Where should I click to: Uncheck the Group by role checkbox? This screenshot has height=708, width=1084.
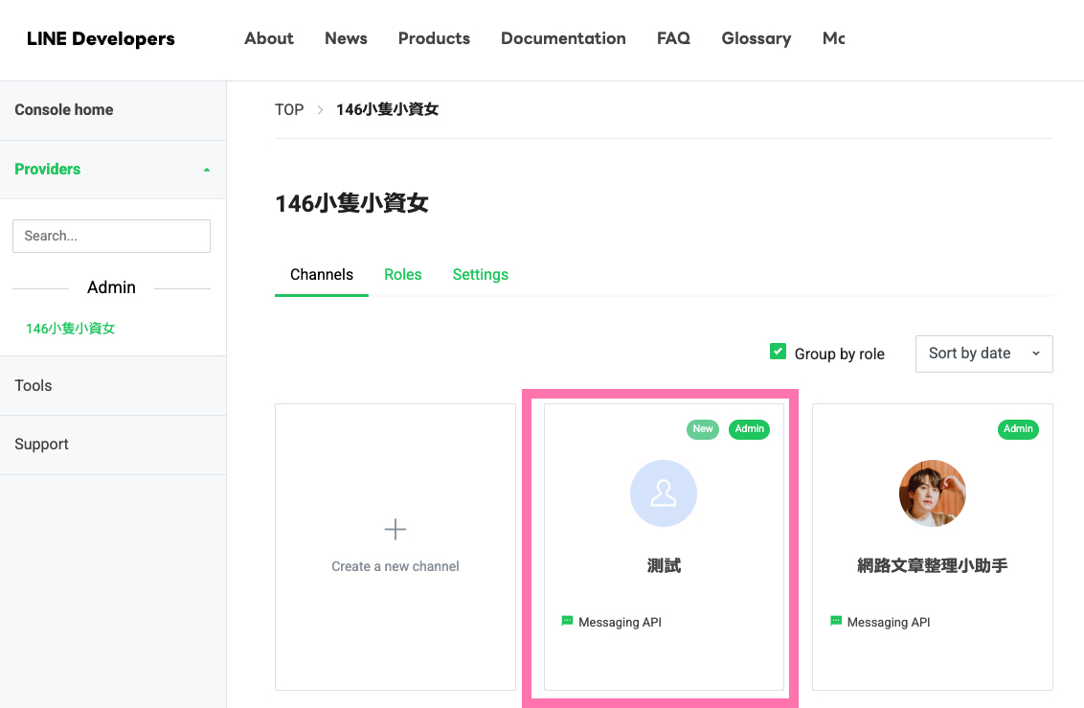779,353
